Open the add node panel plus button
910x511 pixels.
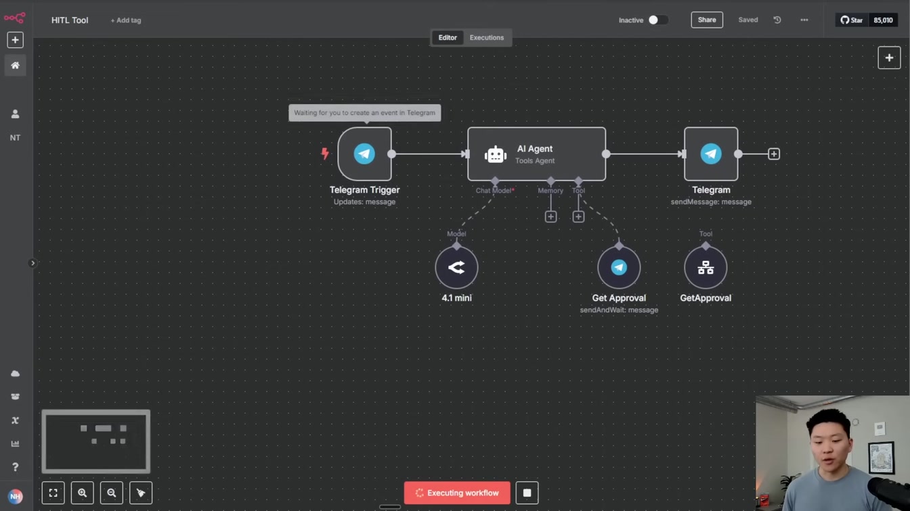(x=889, y=58)
